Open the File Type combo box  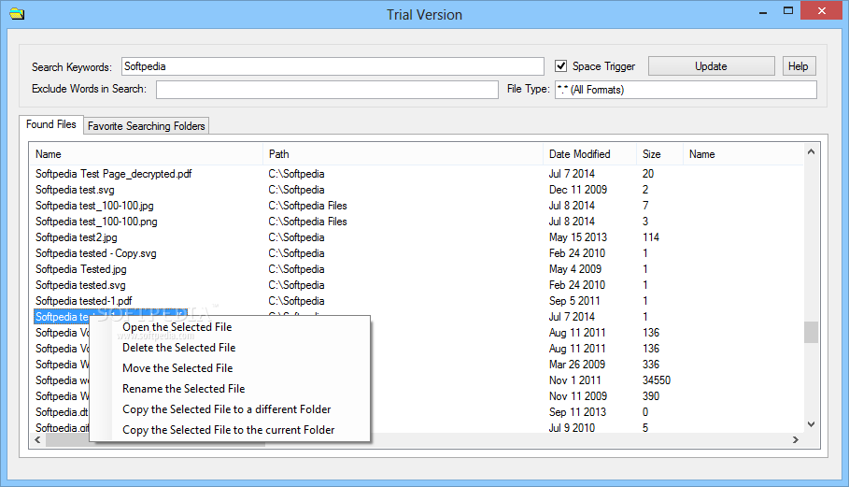coord(686,90)
